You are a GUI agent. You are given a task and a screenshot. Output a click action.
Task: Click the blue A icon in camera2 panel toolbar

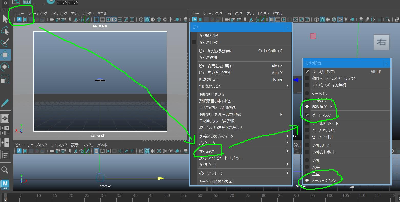click(19, 19)
